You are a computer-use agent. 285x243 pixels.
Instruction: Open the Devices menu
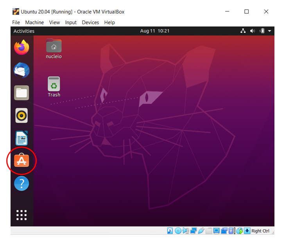click(90, 22)
